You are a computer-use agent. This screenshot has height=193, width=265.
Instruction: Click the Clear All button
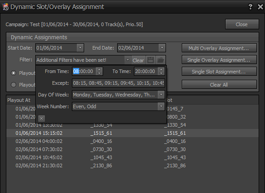coord(219,84)
